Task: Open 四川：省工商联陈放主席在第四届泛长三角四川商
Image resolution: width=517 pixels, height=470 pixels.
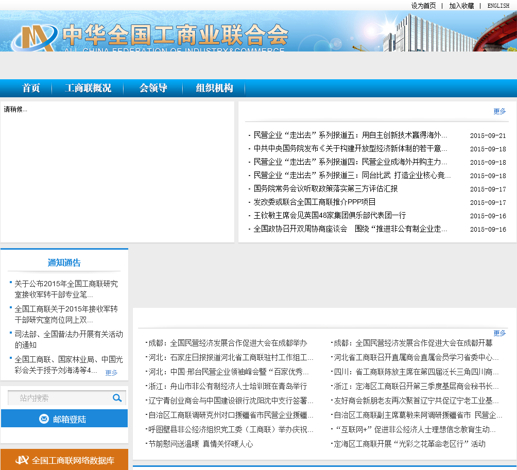Action: point(416,372)
